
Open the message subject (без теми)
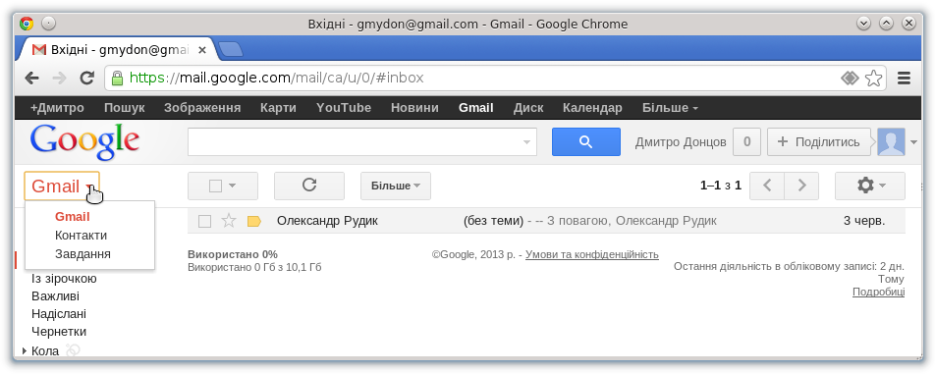pos(493,221)
